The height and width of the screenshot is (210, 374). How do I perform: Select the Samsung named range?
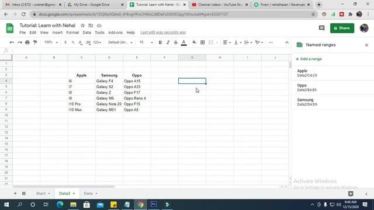click(x=332, y=102)
